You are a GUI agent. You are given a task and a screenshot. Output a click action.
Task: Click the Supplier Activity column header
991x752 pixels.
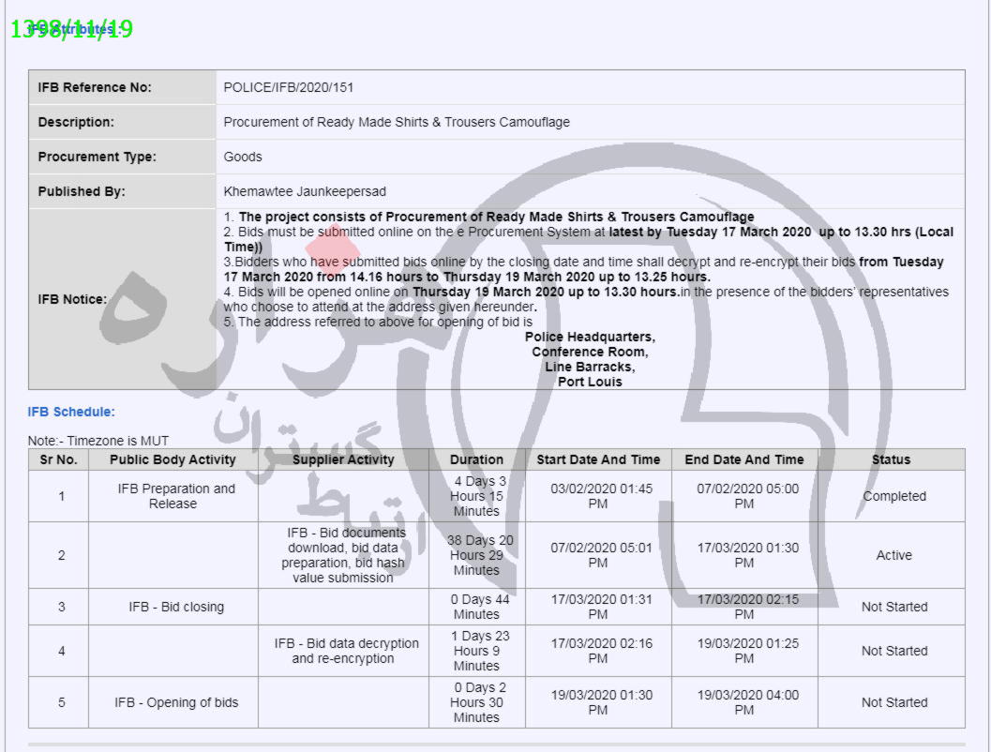pyautogui.click(x=343, y=459)
